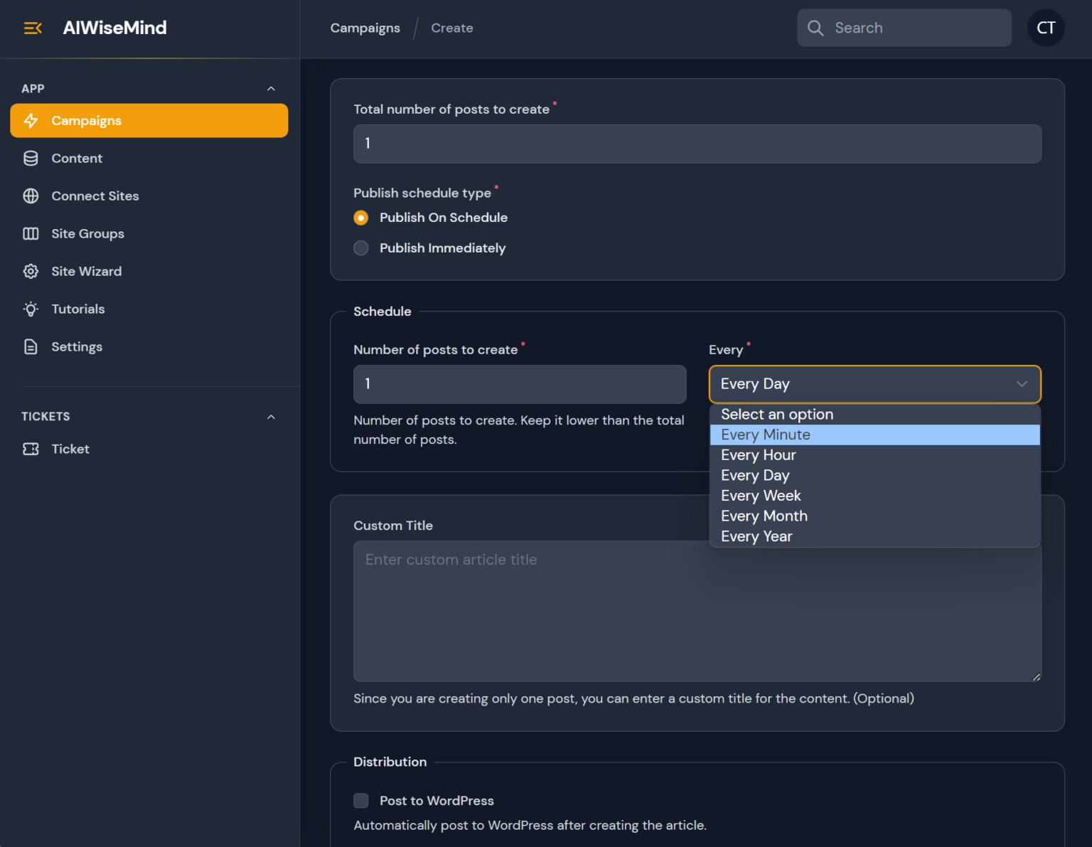The width and height of the screenshot is (1092, 847).
Task: Open the CT user avatar menu
Action: point(1045,28)
